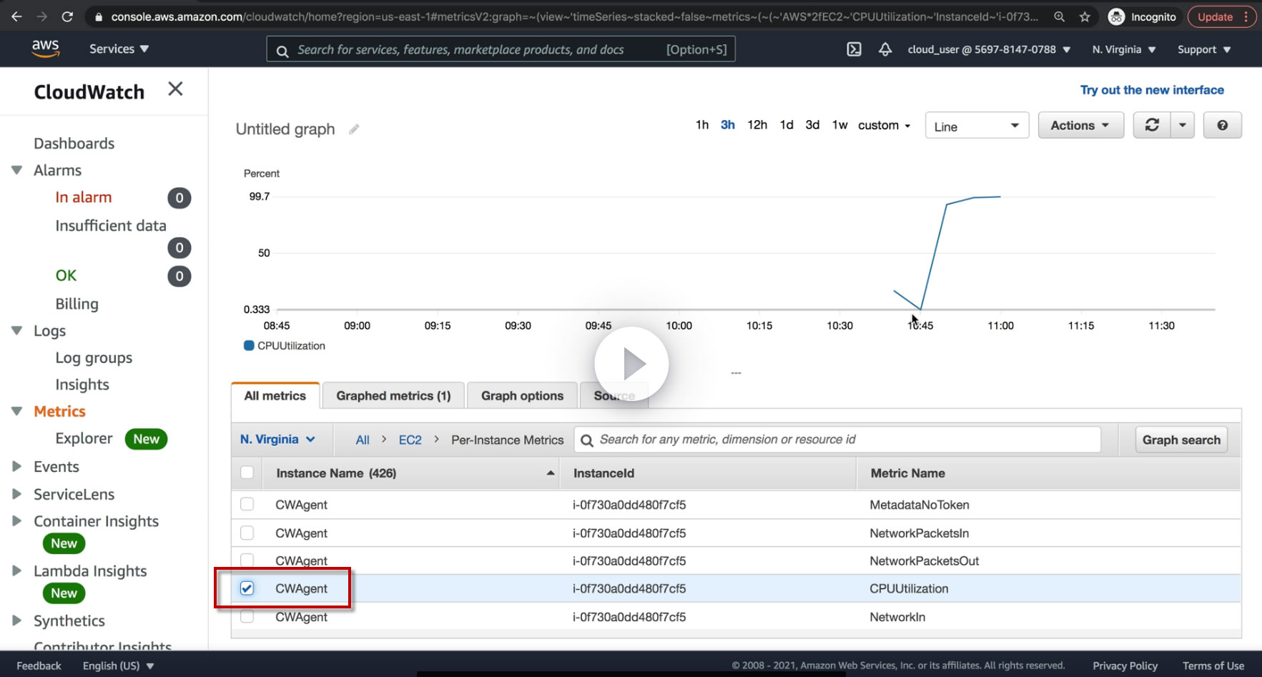Switch to Graphed metrics (1) tab
1262x677 pixels.
pos(393,395)
